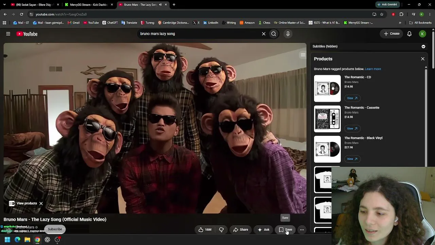
Task: Click the playlist queue icon on the video
Action: (x=303, y=55)
